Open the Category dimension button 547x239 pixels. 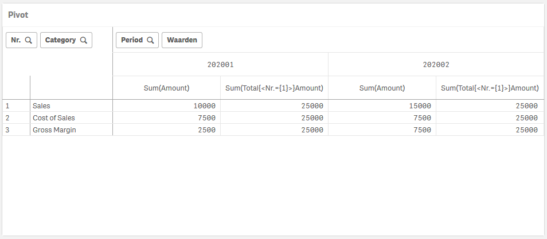67,40
